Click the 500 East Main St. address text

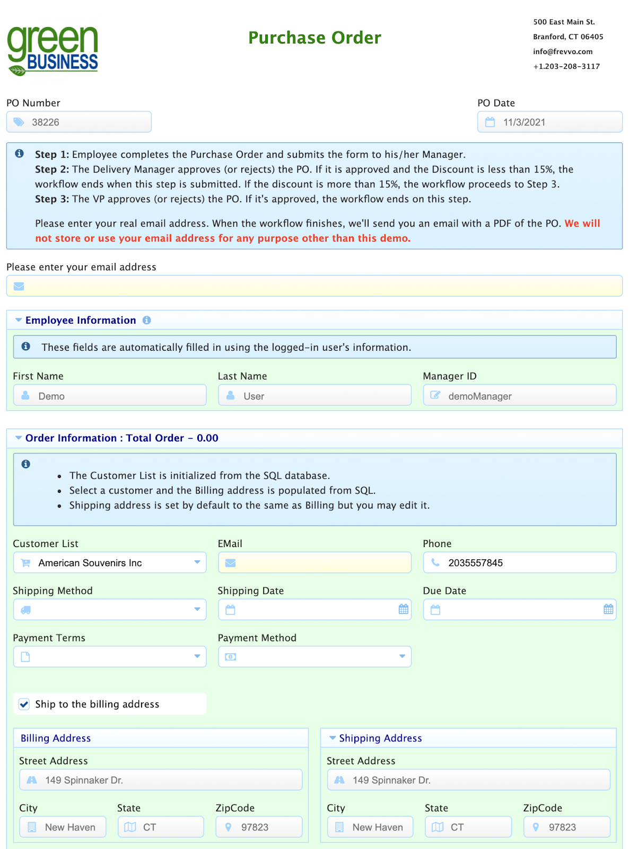click(x=564, y=22)
